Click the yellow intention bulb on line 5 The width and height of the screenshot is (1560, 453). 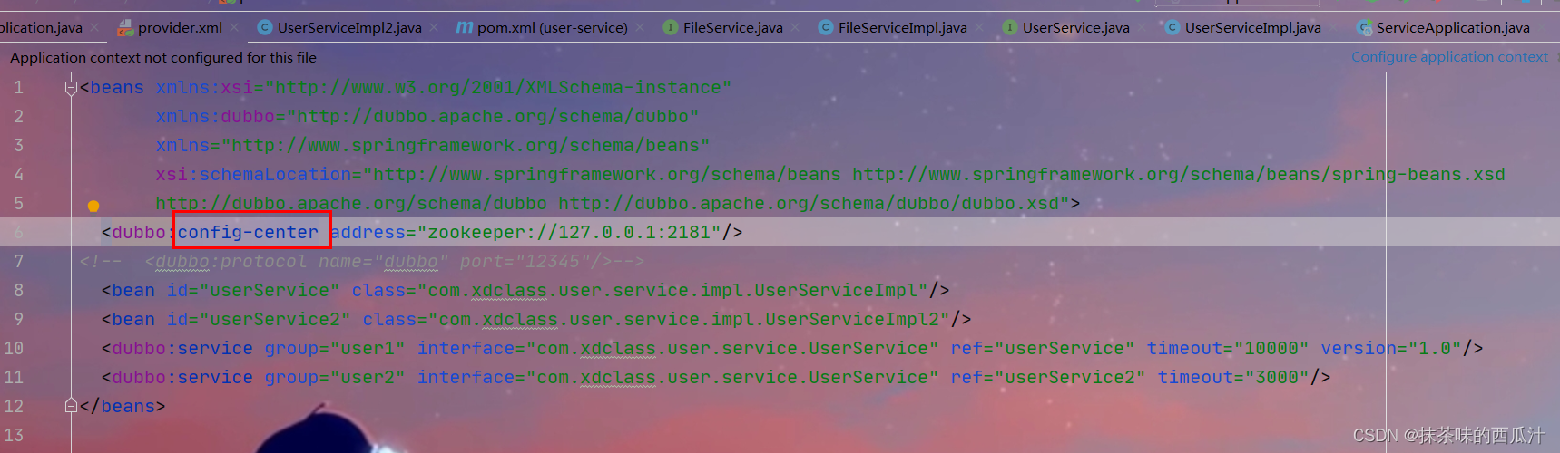coord(93,206)
